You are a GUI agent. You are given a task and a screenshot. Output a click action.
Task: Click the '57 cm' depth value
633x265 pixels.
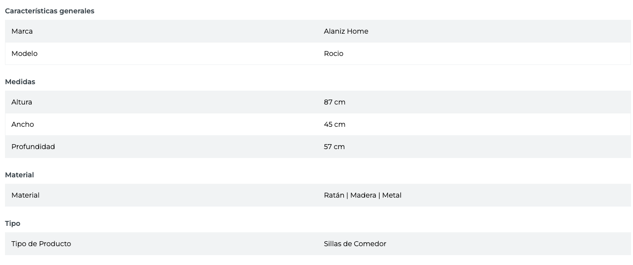334,147
